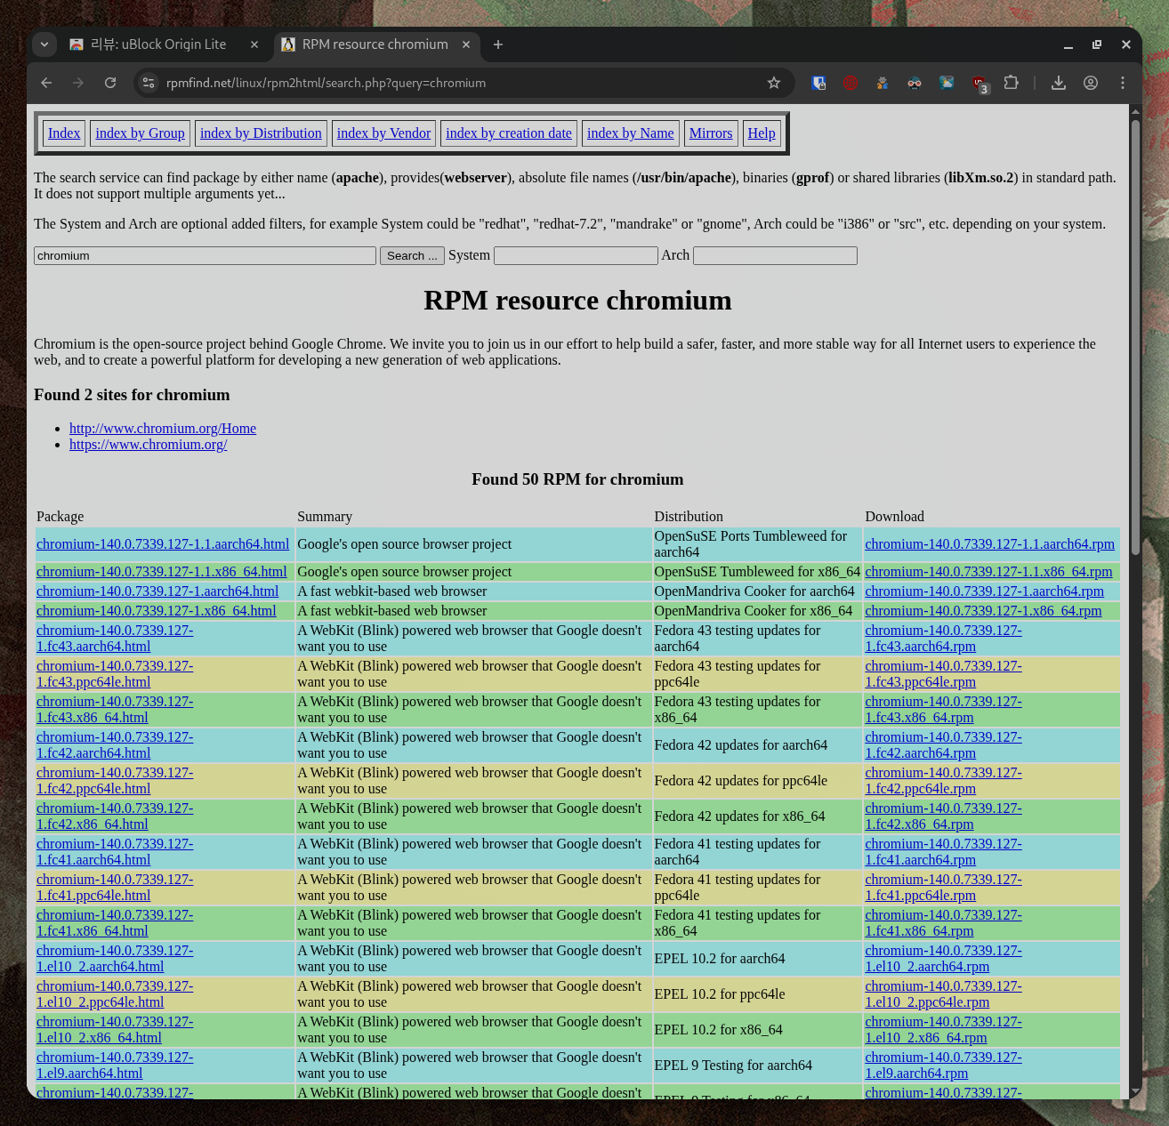The height and width of the screenshot is (1126, 1169).
Task: Open the tab search dropdown
Action: (44, 44)
